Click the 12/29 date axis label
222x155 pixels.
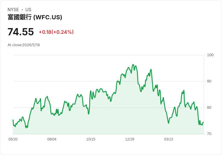tap(129, 139)
